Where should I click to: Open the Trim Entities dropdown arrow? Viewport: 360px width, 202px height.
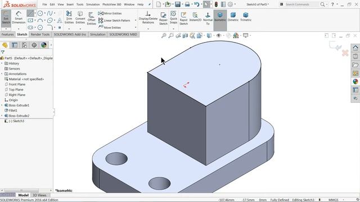[x=69, y=29]
